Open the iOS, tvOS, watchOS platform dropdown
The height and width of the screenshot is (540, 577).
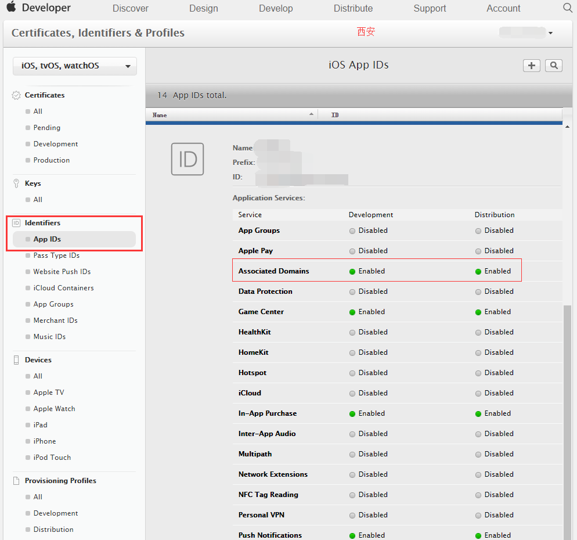pyautogui.click(x=75, y=66)
